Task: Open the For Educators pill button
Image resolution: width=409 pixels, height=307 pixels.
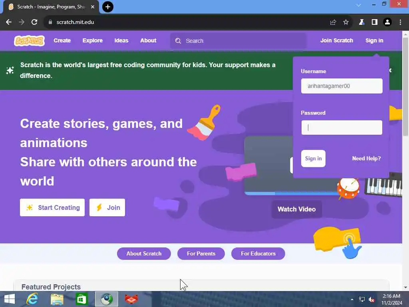Action: pos(258,253)
